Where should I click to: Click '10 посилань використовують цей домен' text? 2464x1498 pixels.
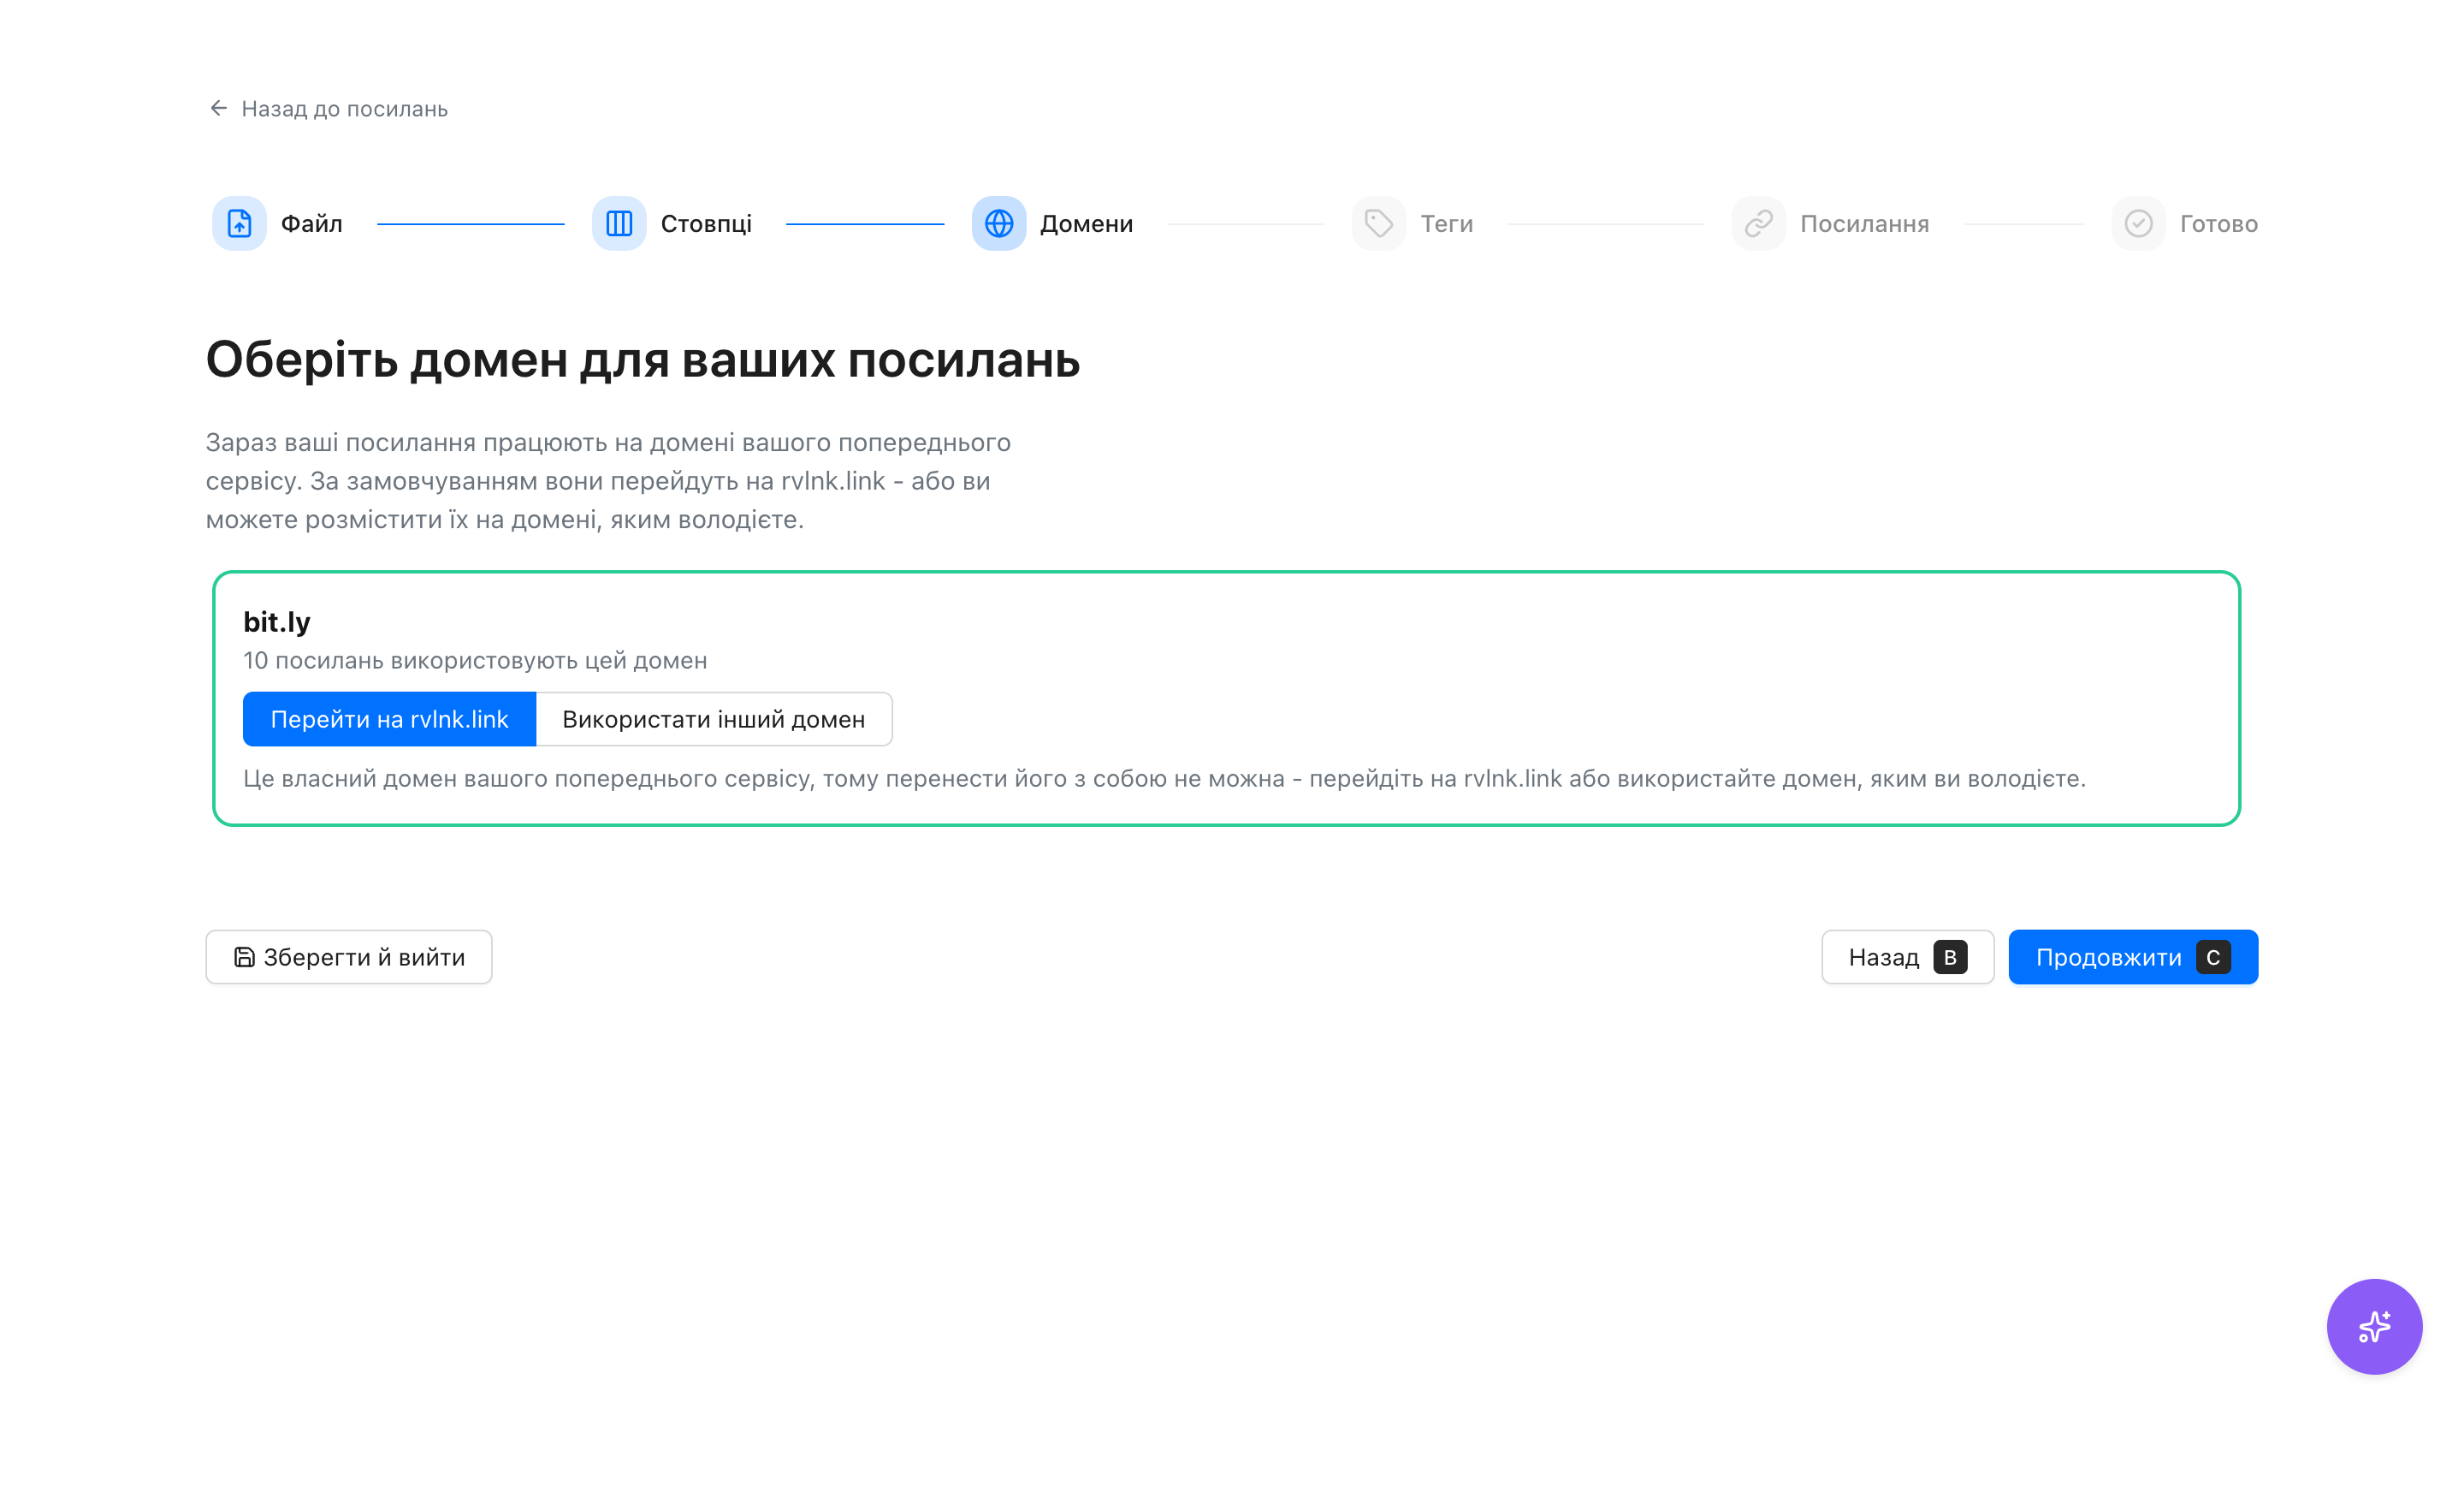(475, 661)
